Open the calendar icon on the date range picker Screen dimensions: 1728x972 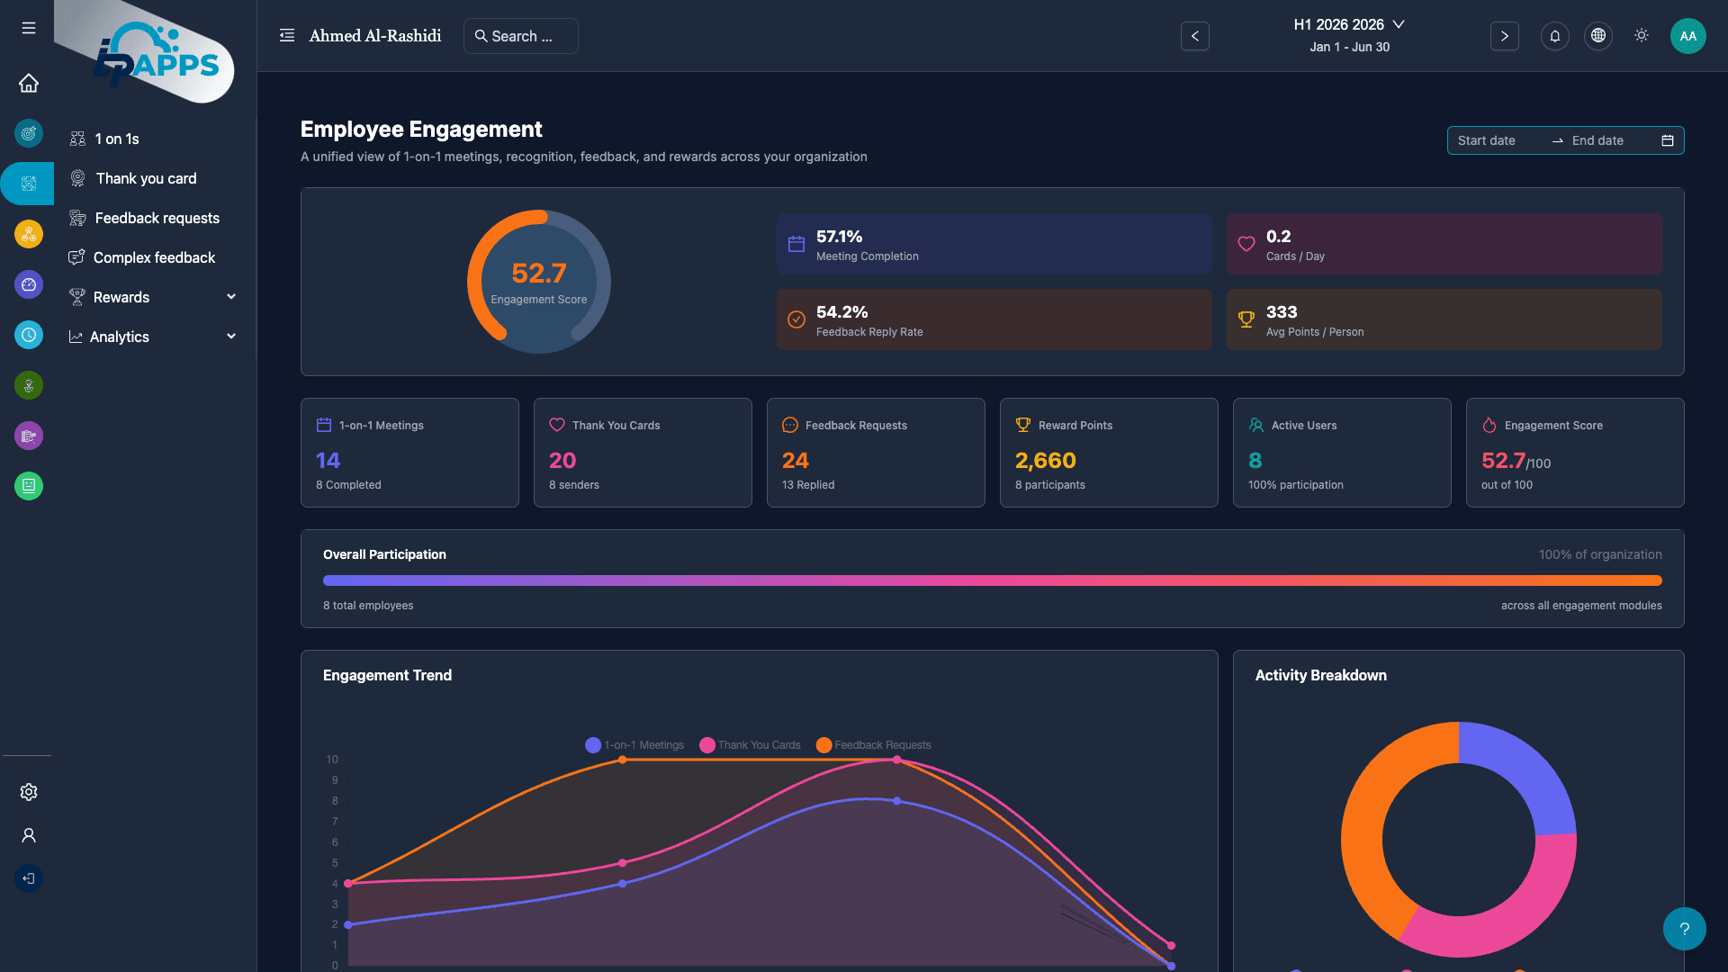1668,140
